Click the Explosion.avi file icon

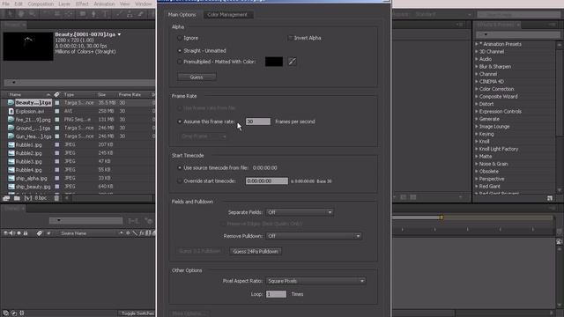[11, 112]
